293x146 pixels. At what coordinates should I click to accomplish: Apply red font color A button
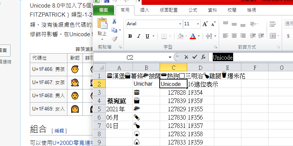coord(193,36)
